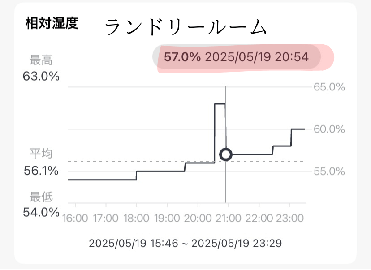Click the 55.0% y-axis label
Viewport: 371px width, 270px height.
pos(329,171)
